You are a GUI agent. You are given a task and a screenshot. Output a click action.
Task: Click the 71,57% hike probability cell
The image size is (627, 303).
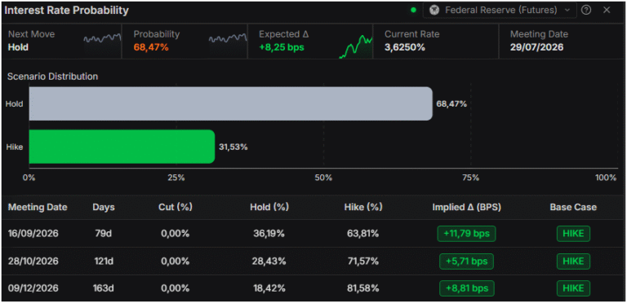coord(362,261)
